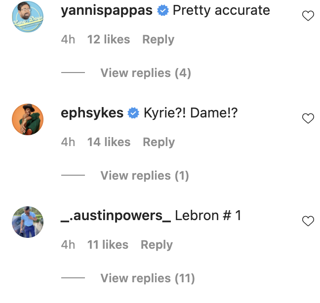Click yannispappas verified badge

coord(163,11)
